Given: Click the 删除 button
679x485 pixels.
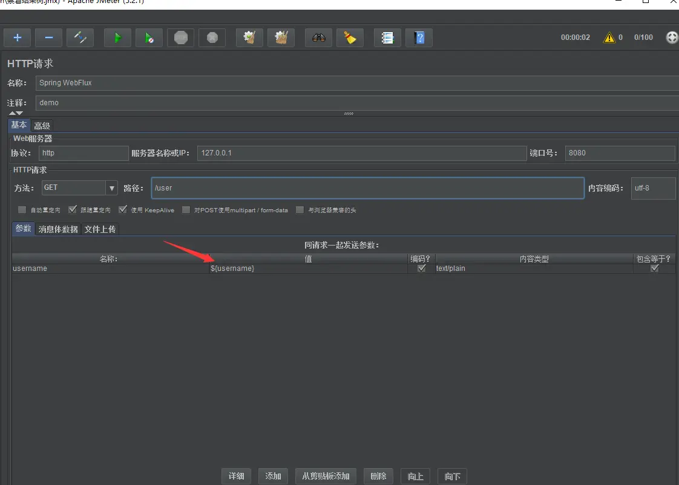Looking at the screenshot, I should [x=378, y=476].
